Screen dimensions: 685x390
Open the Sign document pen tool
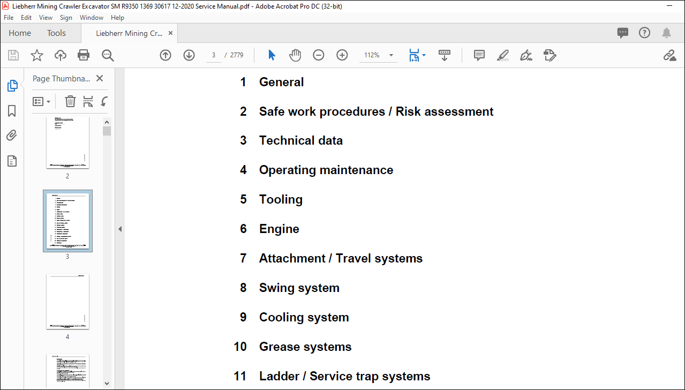pos(526,55)
